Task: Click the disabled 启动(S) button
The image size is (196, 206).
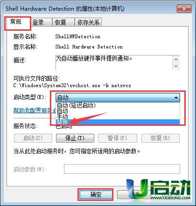Action: (33, 138)
